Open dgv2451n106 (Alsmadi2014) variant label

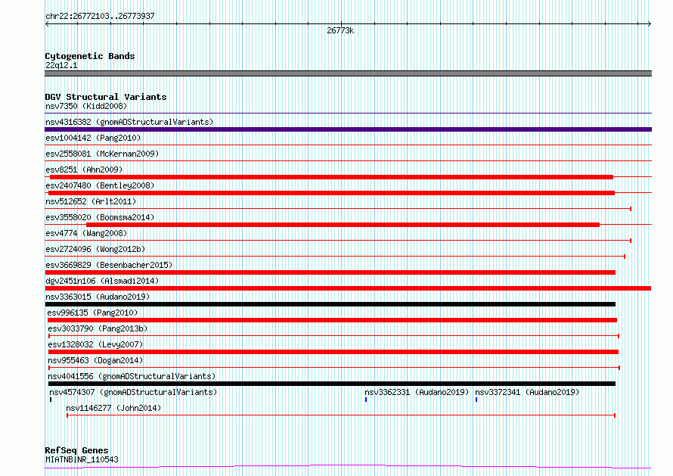click(x=102, y=281)
